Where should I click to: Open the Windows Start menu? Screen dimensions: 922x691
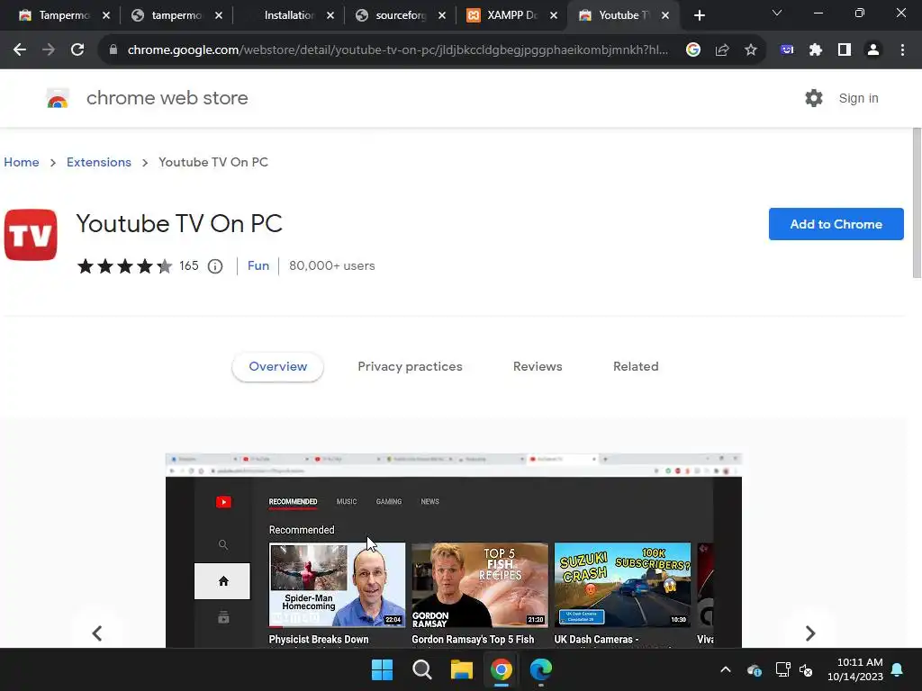click(382, 669)
